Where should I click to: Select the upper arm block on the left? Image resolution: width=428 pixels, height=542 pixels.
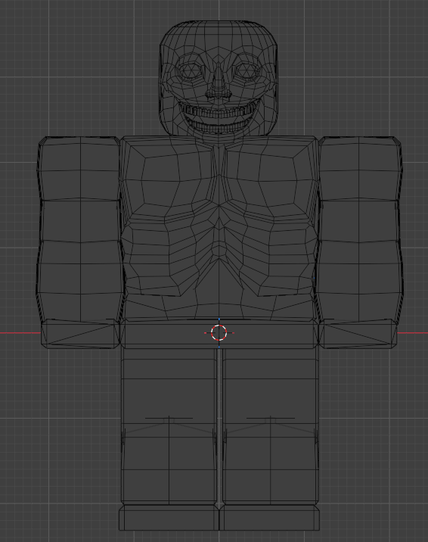80,228
